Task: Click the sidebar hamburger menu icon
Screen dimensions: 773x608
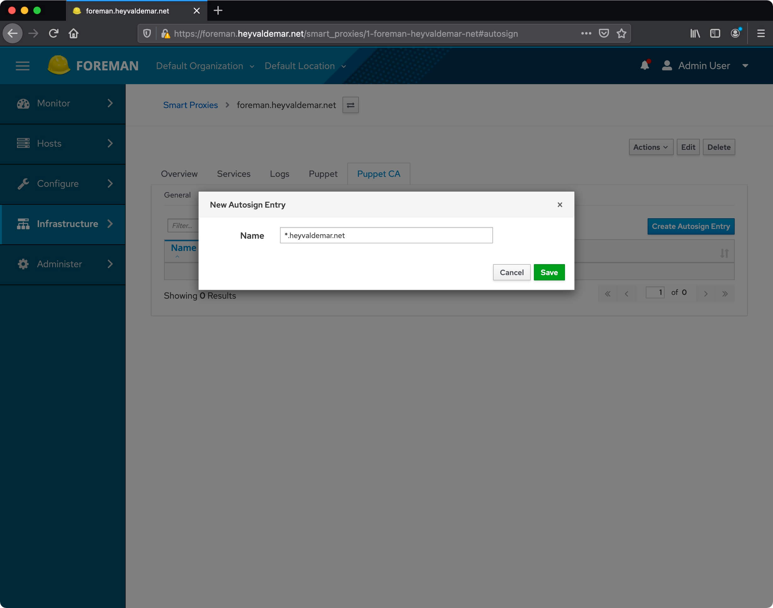Action: [x=22, y=66]
